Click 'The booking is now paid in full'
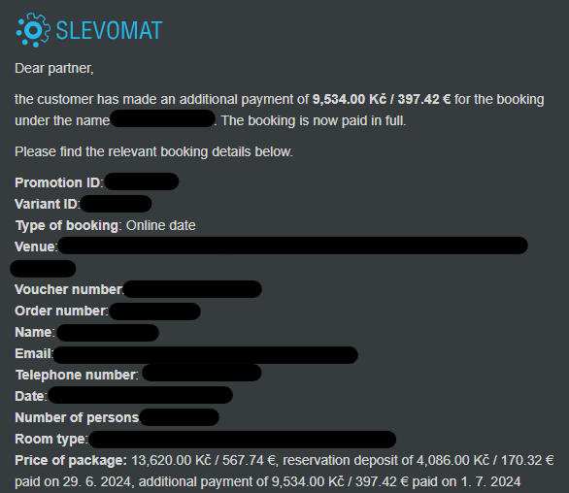The width and height of the screenshot is (569, 493). click(314, 120)
